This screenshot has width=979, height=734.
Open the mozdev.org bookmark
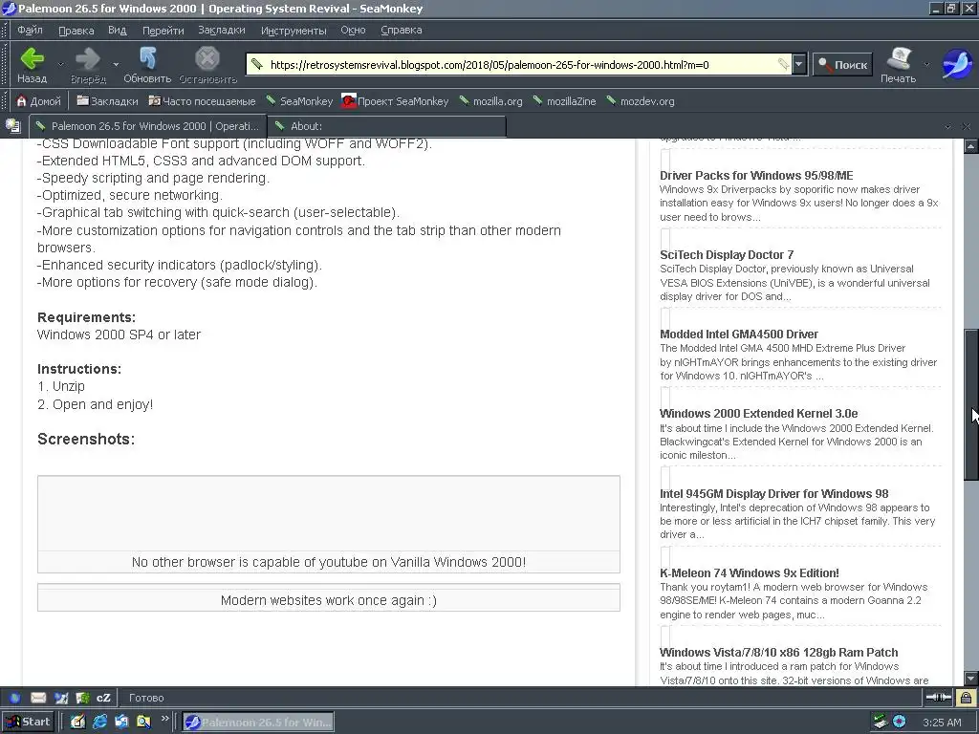[x=641, y=101]
